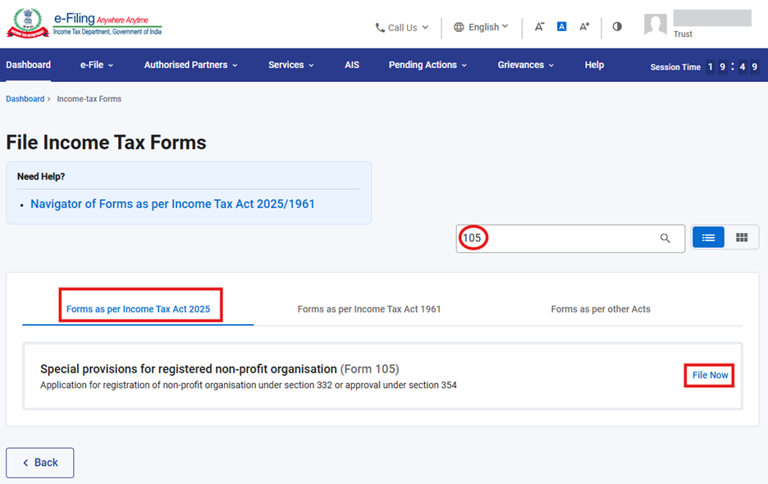Increase font size with A+ icon
The width and height of the screenshot is (768, 484).
click(584, 27)
